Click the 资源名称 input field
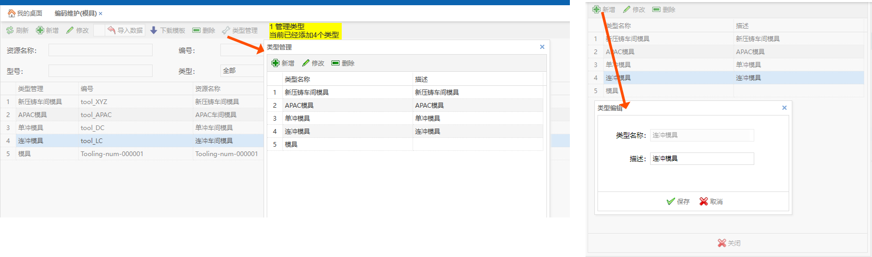 click(x=101, y=50)
